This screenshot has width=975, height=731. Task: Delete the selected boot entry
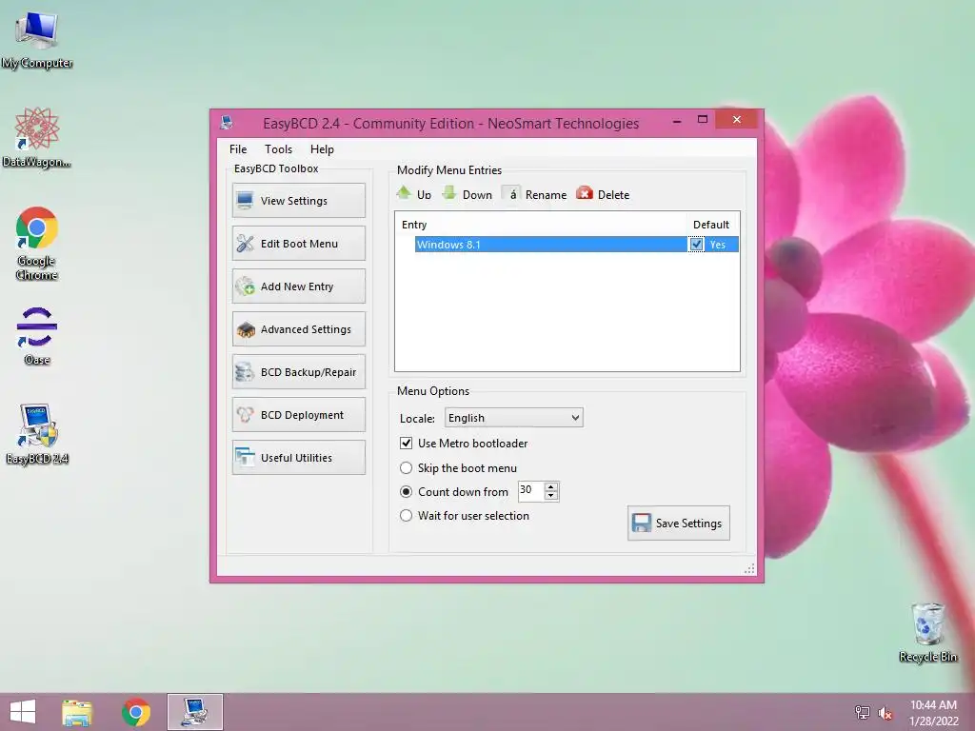click(x=603, y=194)
